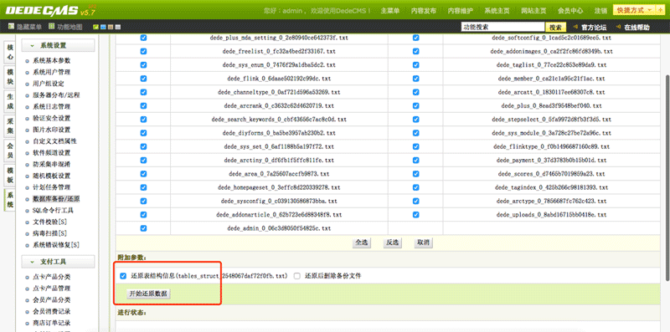This screenshot has height=332, width=670.
Task: Enable 还原后删除备份文件 checkbox
Action: click(297, 276)
